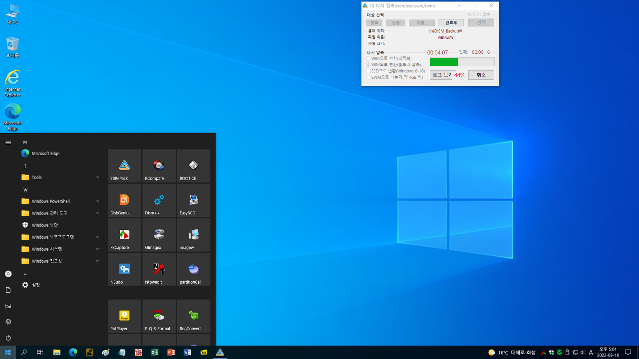Click the 정보 button in repack dialog
Viewport: 639px width, 359px height.
pos(374,23)
